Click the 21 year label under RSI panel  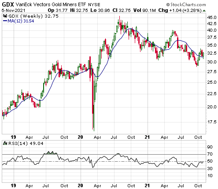pos(147,185)
